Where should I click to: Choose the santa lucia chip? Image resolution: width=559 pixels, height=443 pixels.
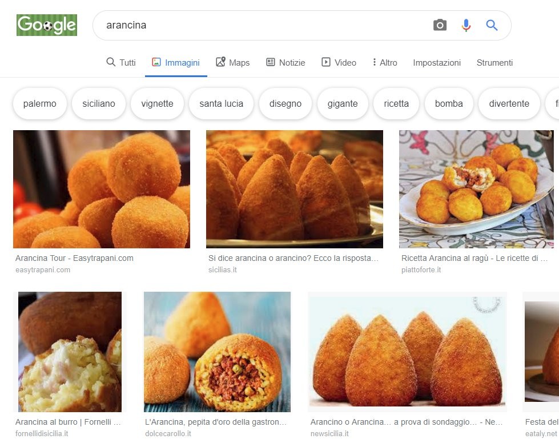[221, 104]
